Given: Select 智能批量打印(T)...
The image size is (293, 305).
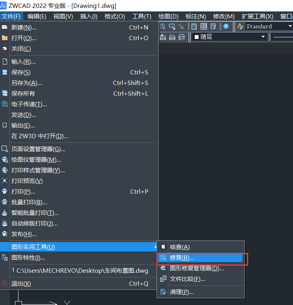Looking at the screenshot, I should (79, 213).
